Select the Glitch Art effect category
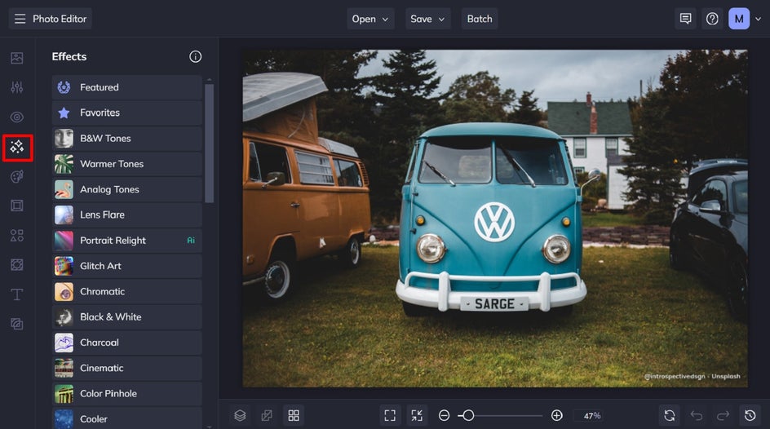Viewport: 770px width, 429px height. 127,266
